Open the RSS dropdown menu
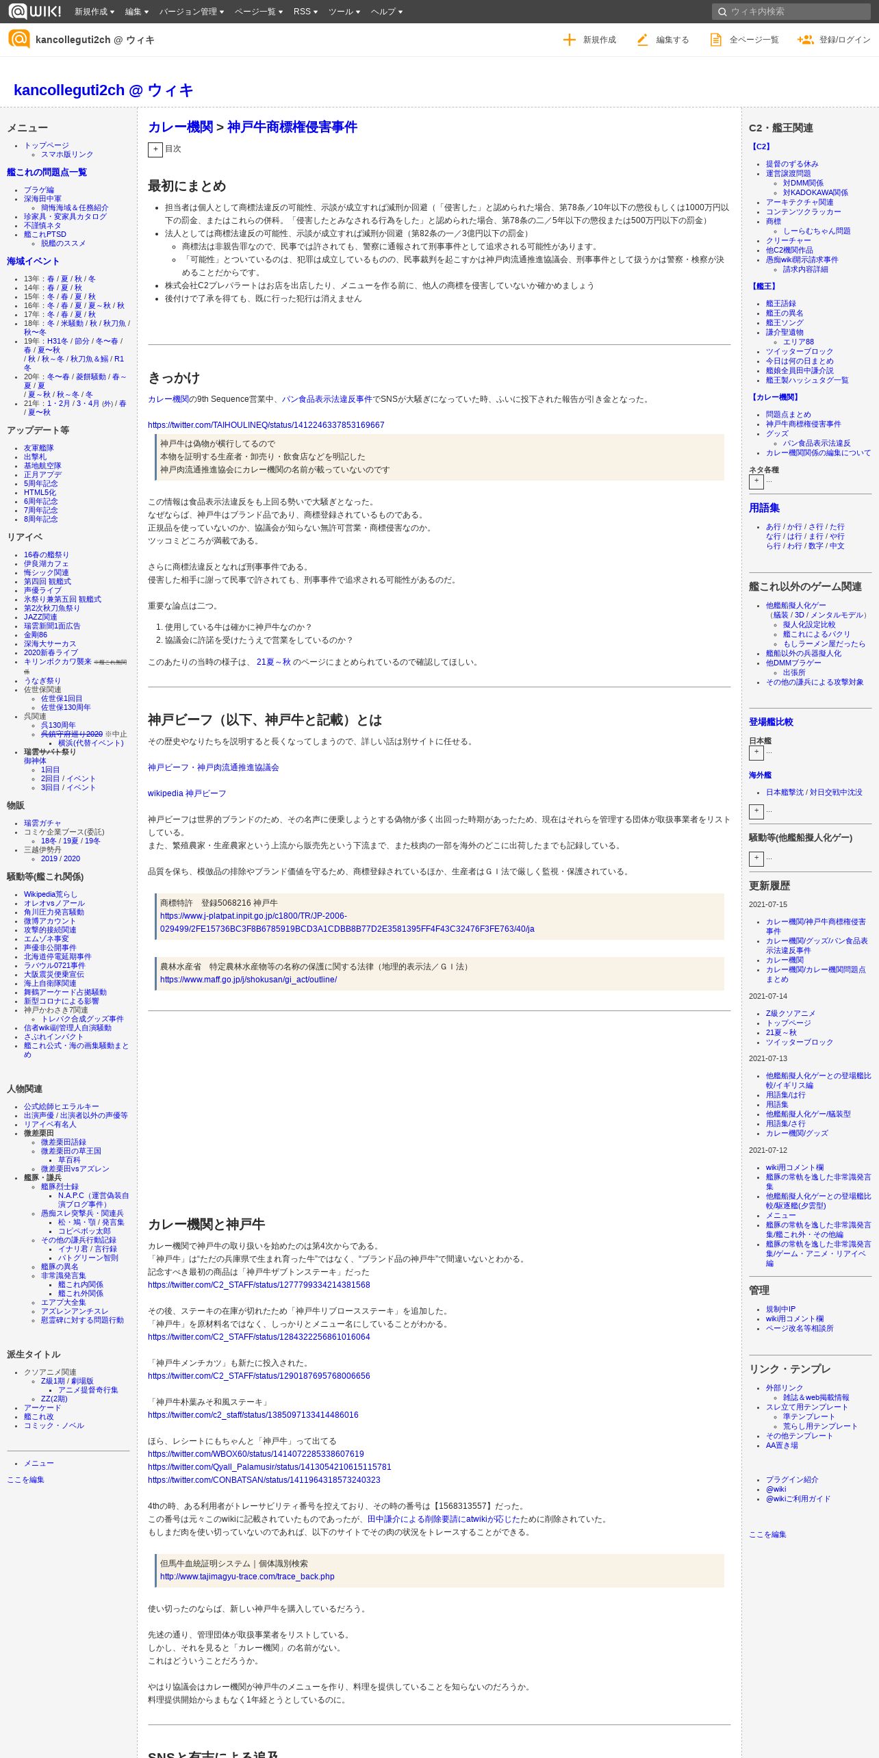 [305, 12]
